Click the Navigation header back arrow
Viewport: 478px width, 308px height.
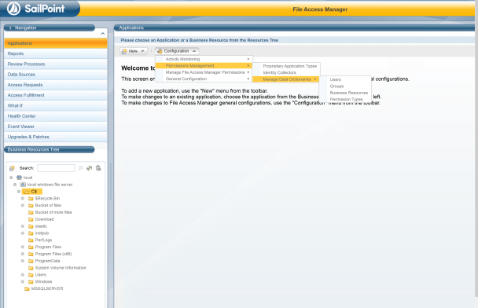[10, 27]
